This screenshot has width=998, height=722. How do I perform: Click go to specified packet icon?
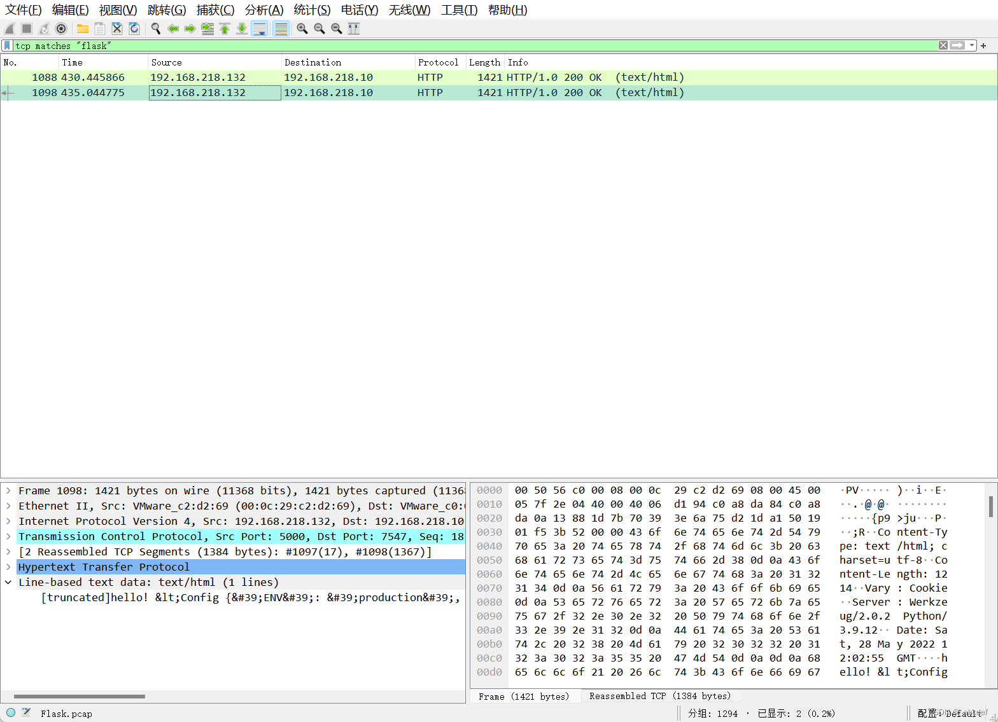[x=207, y=29]
